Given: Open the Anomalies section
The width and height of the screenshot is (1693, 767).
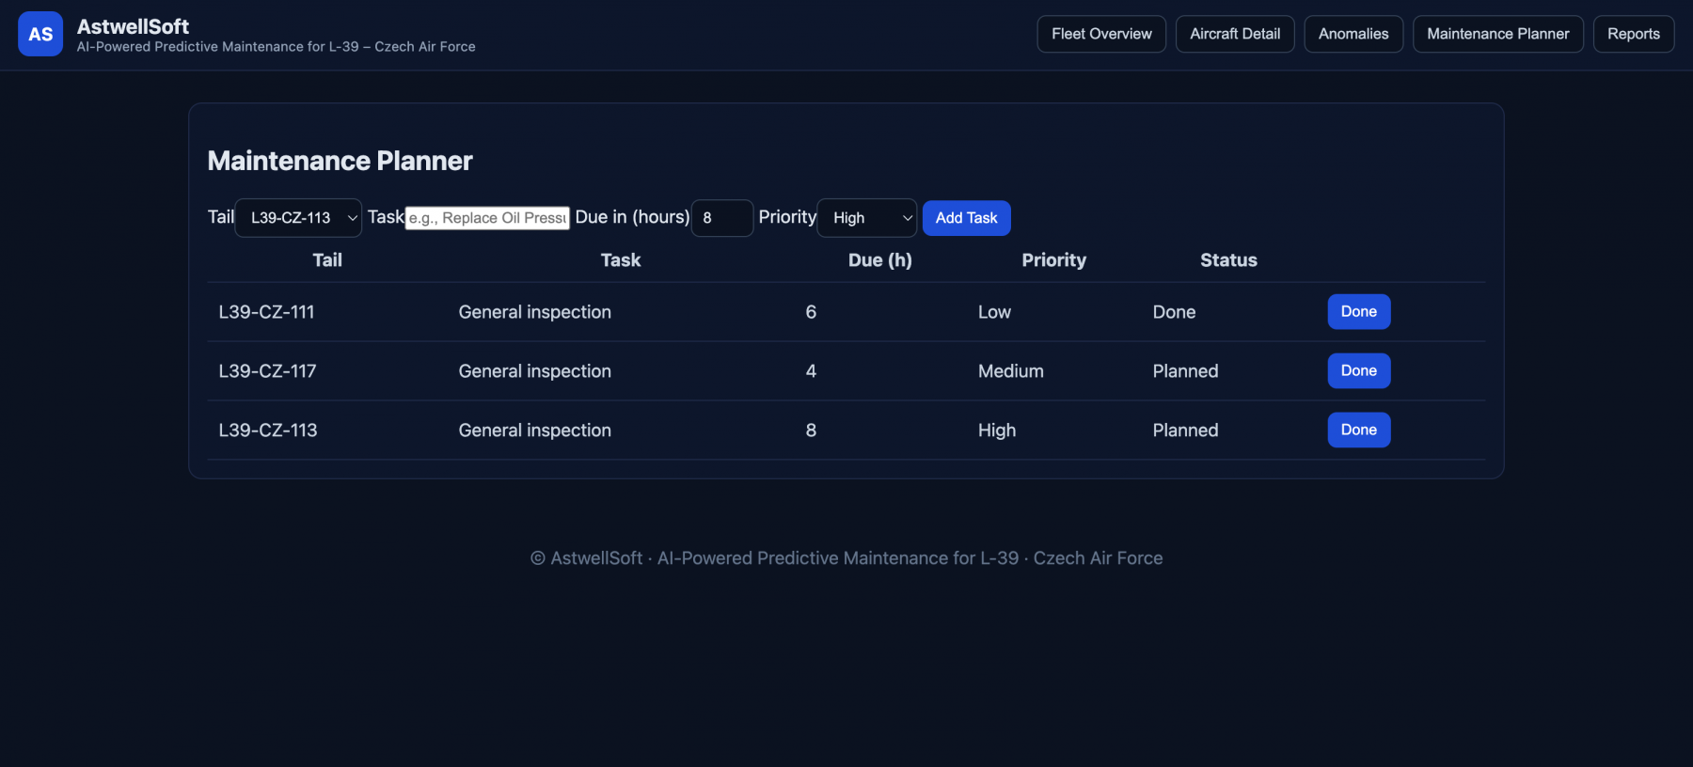Looking at the screenshot, I should coord(1353,34).
